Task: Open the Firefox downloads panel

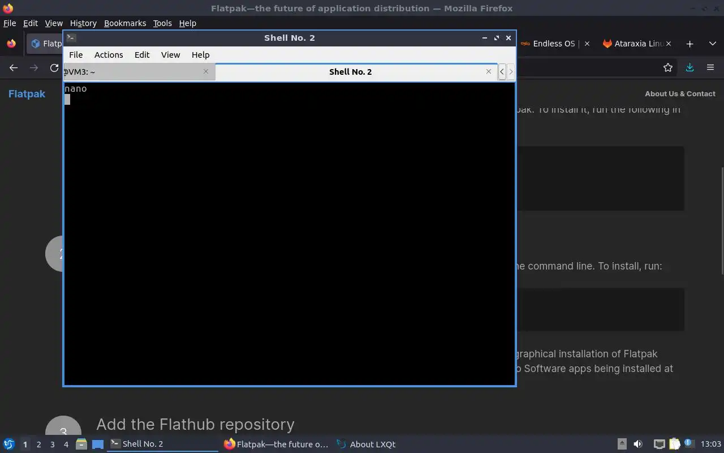Action: click(689, 68)
